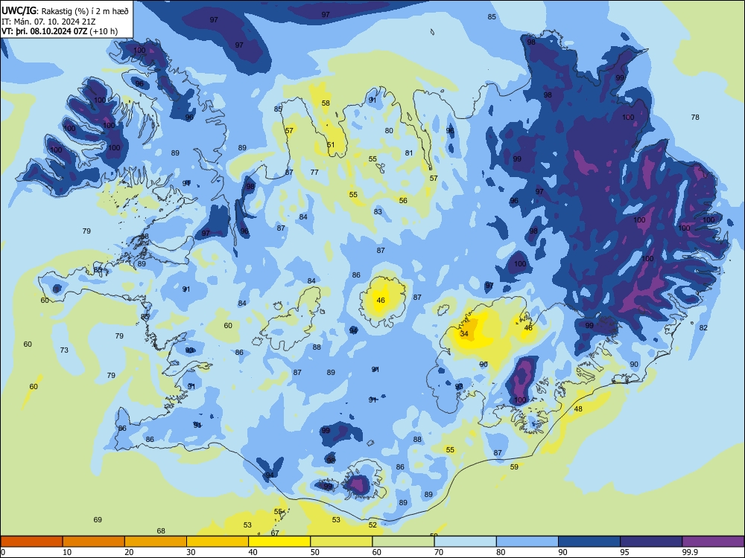The width and height of the screenshot is (745, 558).
Task: Click the dark blue 90–95 legend swatch
Action: [589, 542]
